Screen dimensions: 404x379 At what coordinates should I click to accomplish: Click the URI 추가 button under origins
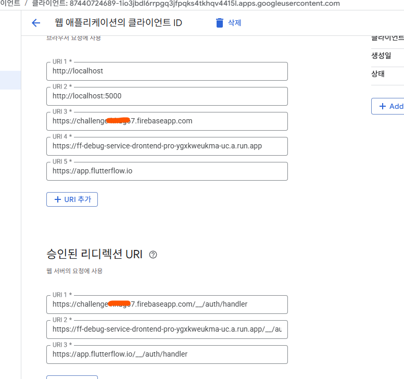pyautogui.click(x=72, y=199)
